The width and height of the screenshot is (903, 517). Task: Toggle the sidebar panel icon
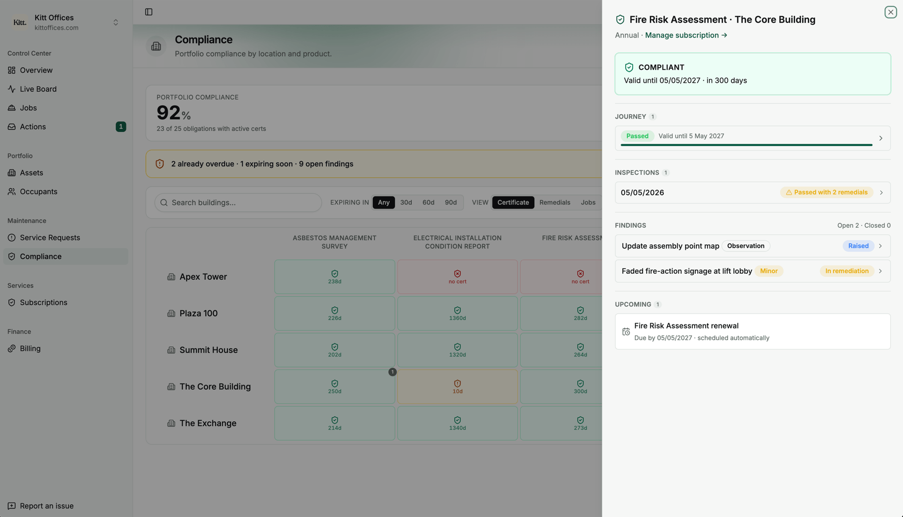(x=148, y=12)
